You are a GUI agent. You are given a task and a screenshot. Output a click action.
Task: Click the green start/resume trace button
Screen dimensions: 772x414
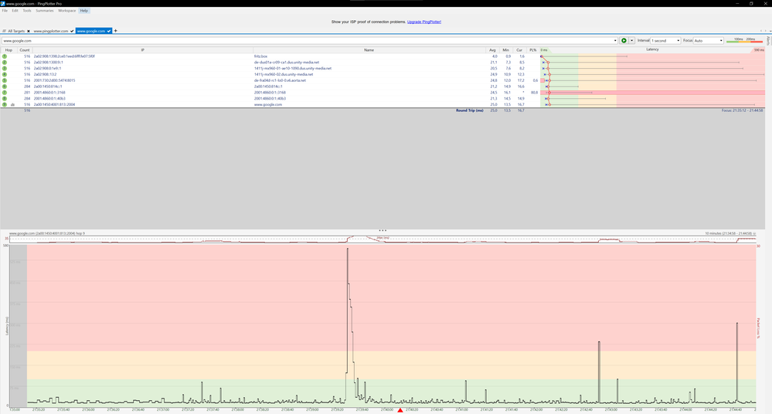point(624,40)
